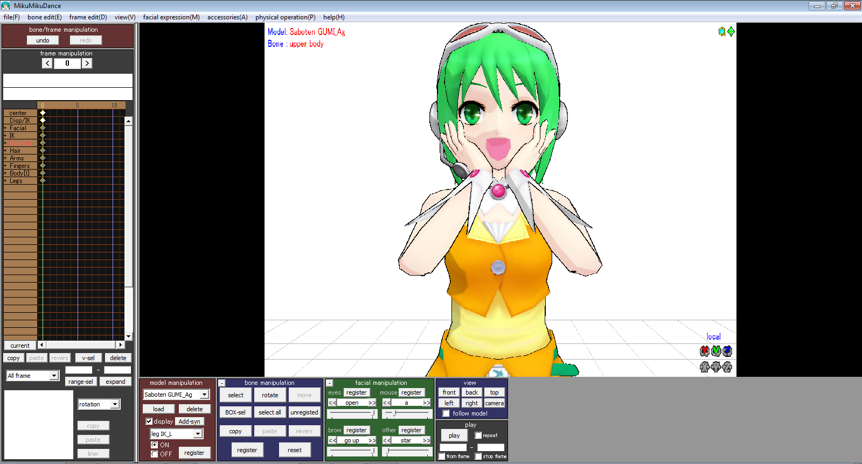
Task: Enable the repeat playback checkbox
Action: tap(478, 435)
